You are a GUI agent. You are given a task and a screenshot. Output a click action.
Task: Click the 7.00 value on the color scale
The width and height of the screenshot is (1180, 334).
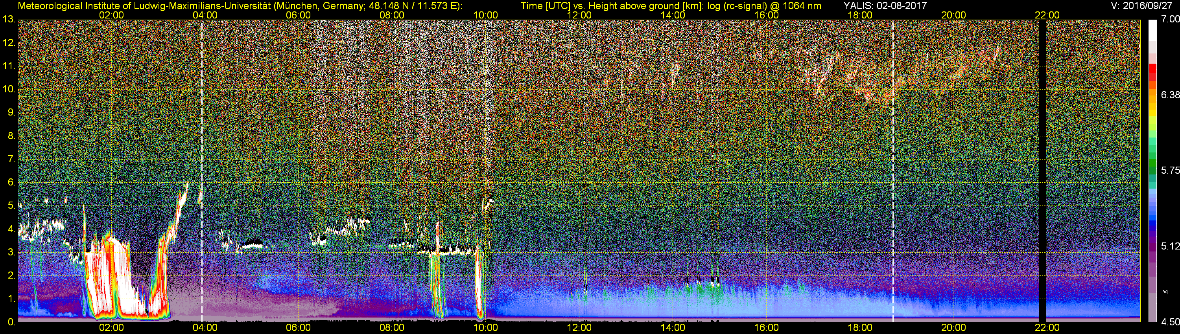point(1170,19)
